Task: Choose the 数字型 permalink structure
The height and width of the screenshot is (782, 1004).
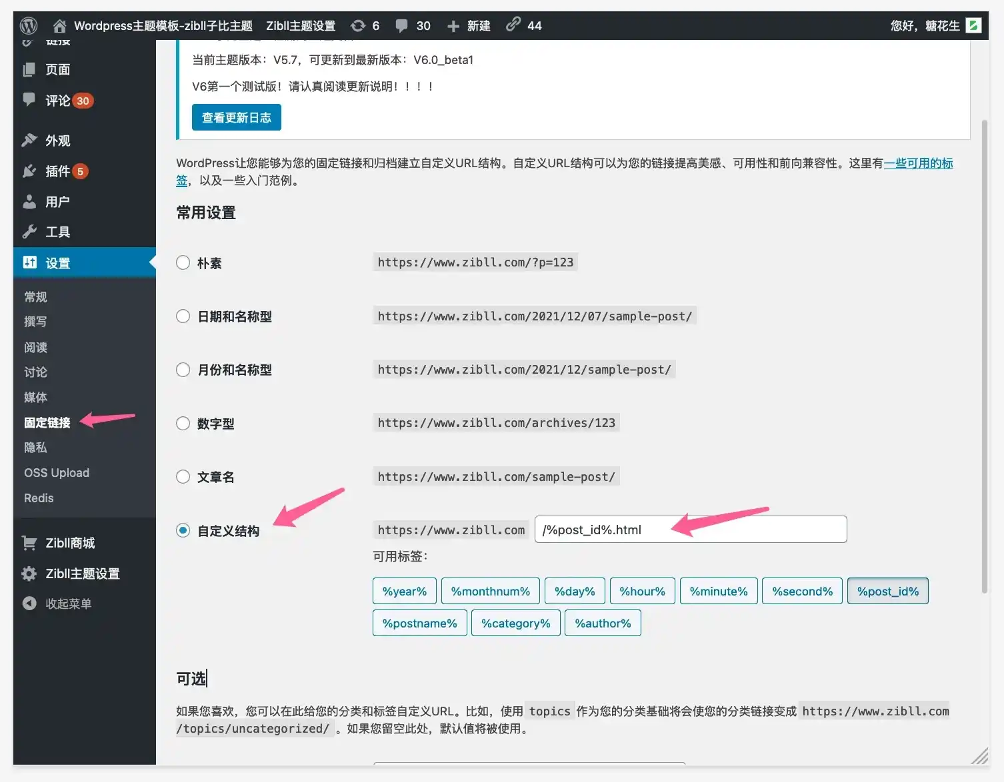Action: pos(183,423)
